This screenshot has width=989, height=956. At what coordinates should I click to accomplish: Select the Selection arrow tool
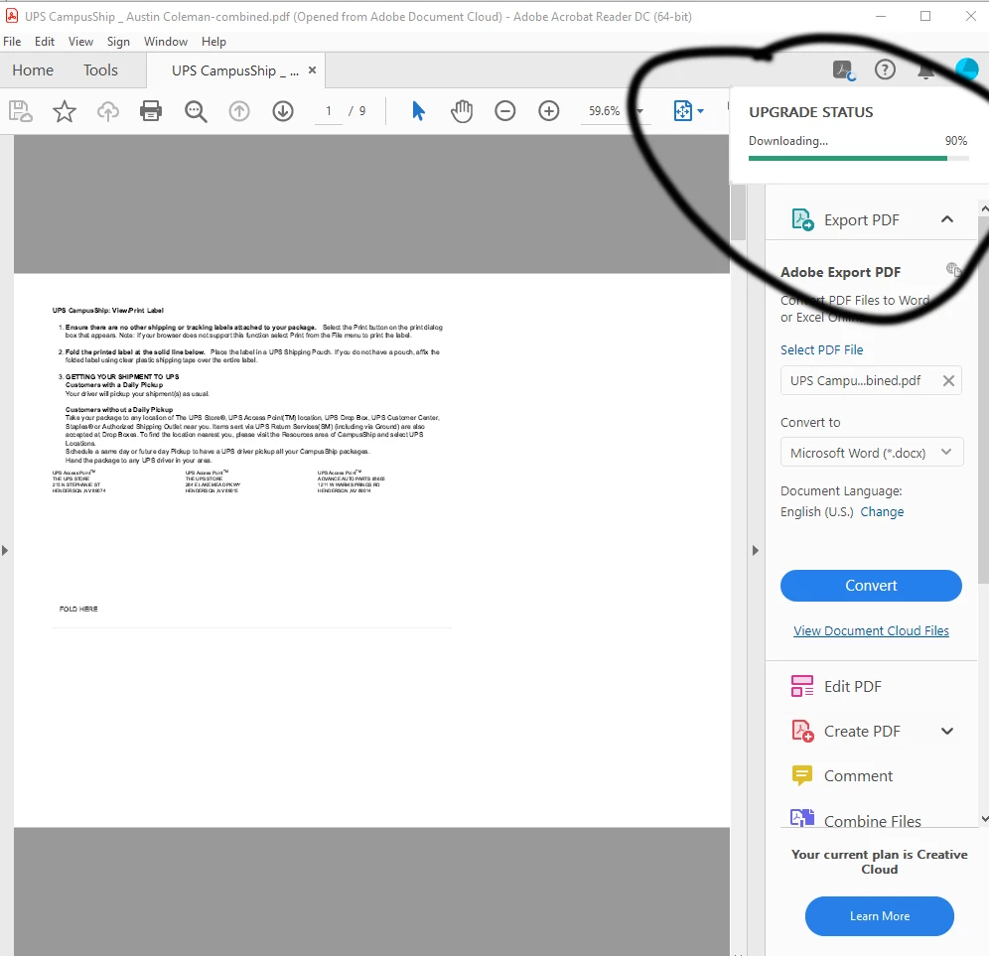(418, 111)
